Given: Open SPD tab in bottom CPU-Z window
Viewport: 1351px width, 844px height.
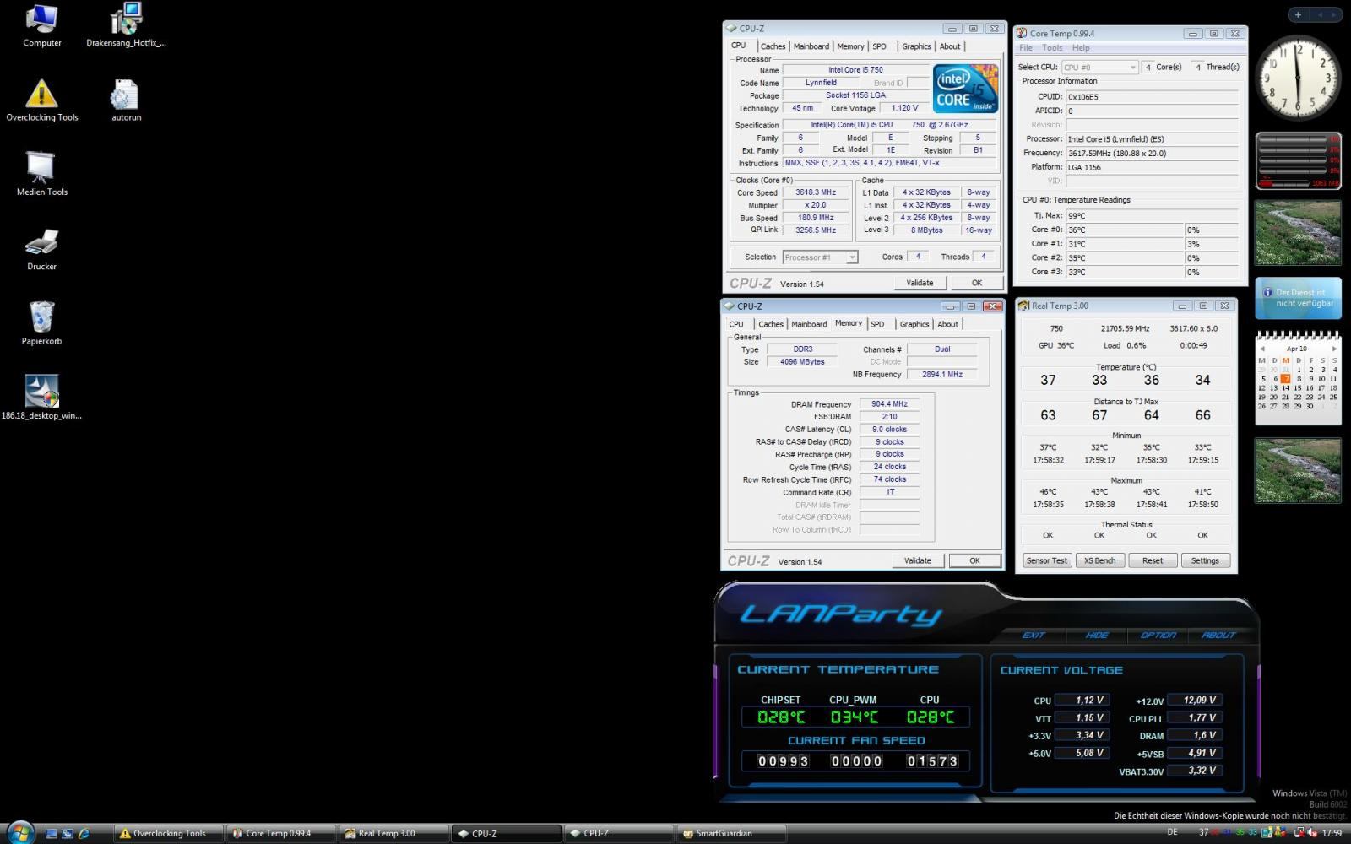Looking at the screenshot, I should point(877,324).
